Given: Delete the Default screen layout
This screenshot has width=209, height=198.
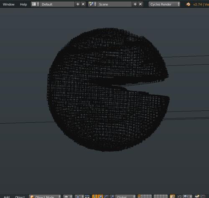Looking at the screenshot, I should (83, 4).
